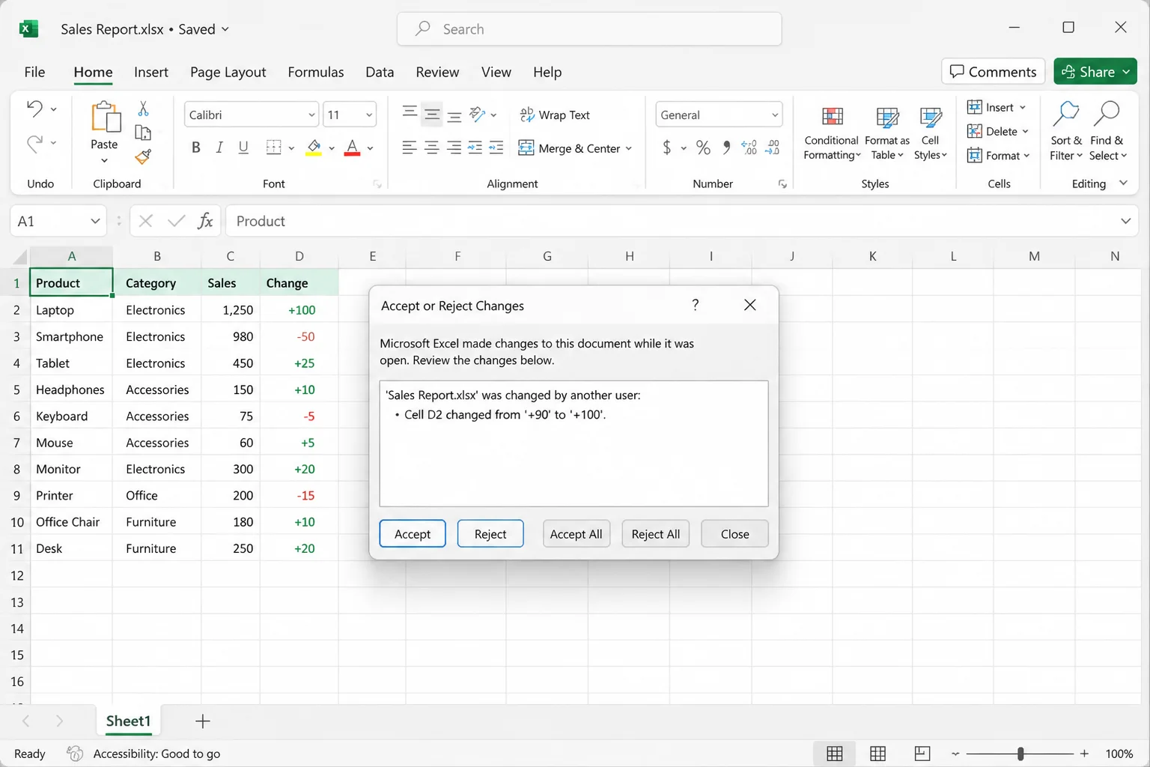
Task: Apply Percent Style
Action: click(703, 148)
